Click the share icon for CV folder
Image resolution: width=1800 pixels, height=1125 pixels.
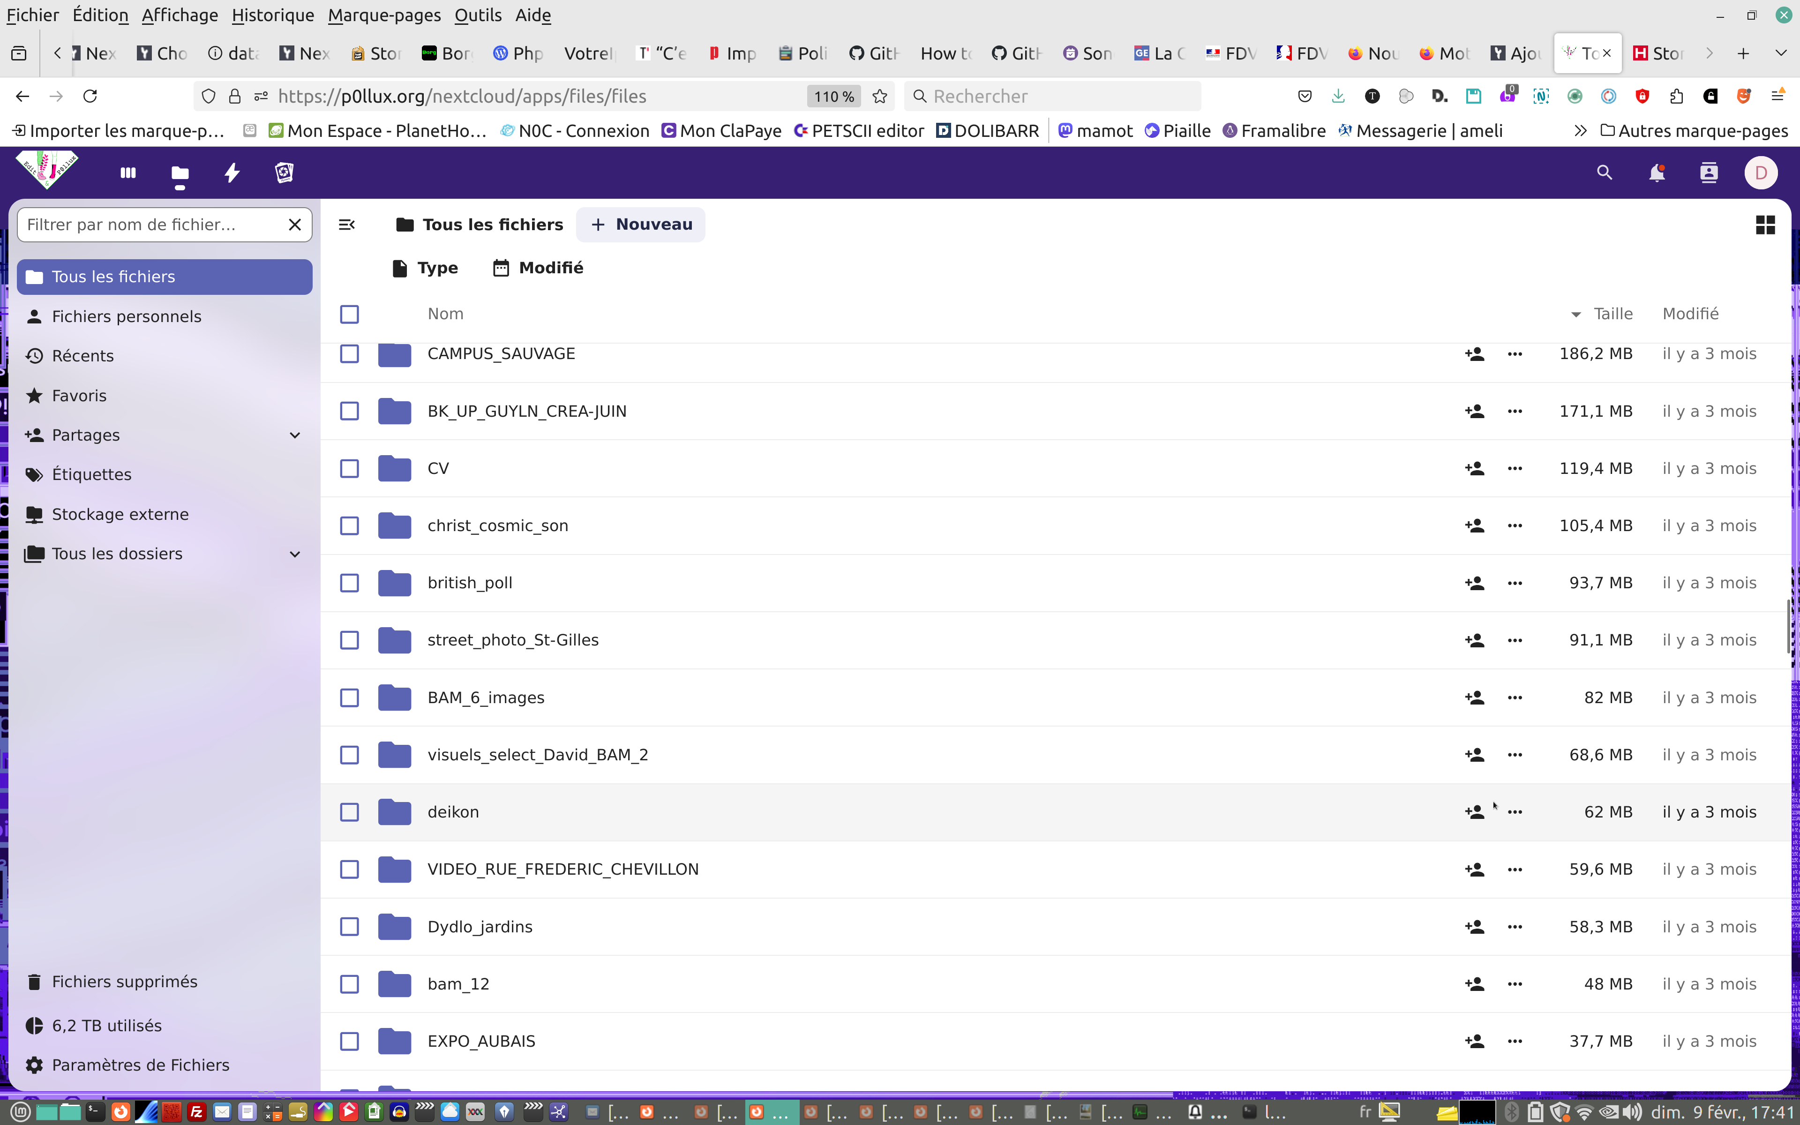1474,469
